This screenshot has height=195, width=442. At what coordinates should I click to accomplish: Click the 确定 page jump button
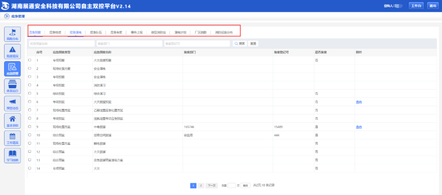point(245,186)
